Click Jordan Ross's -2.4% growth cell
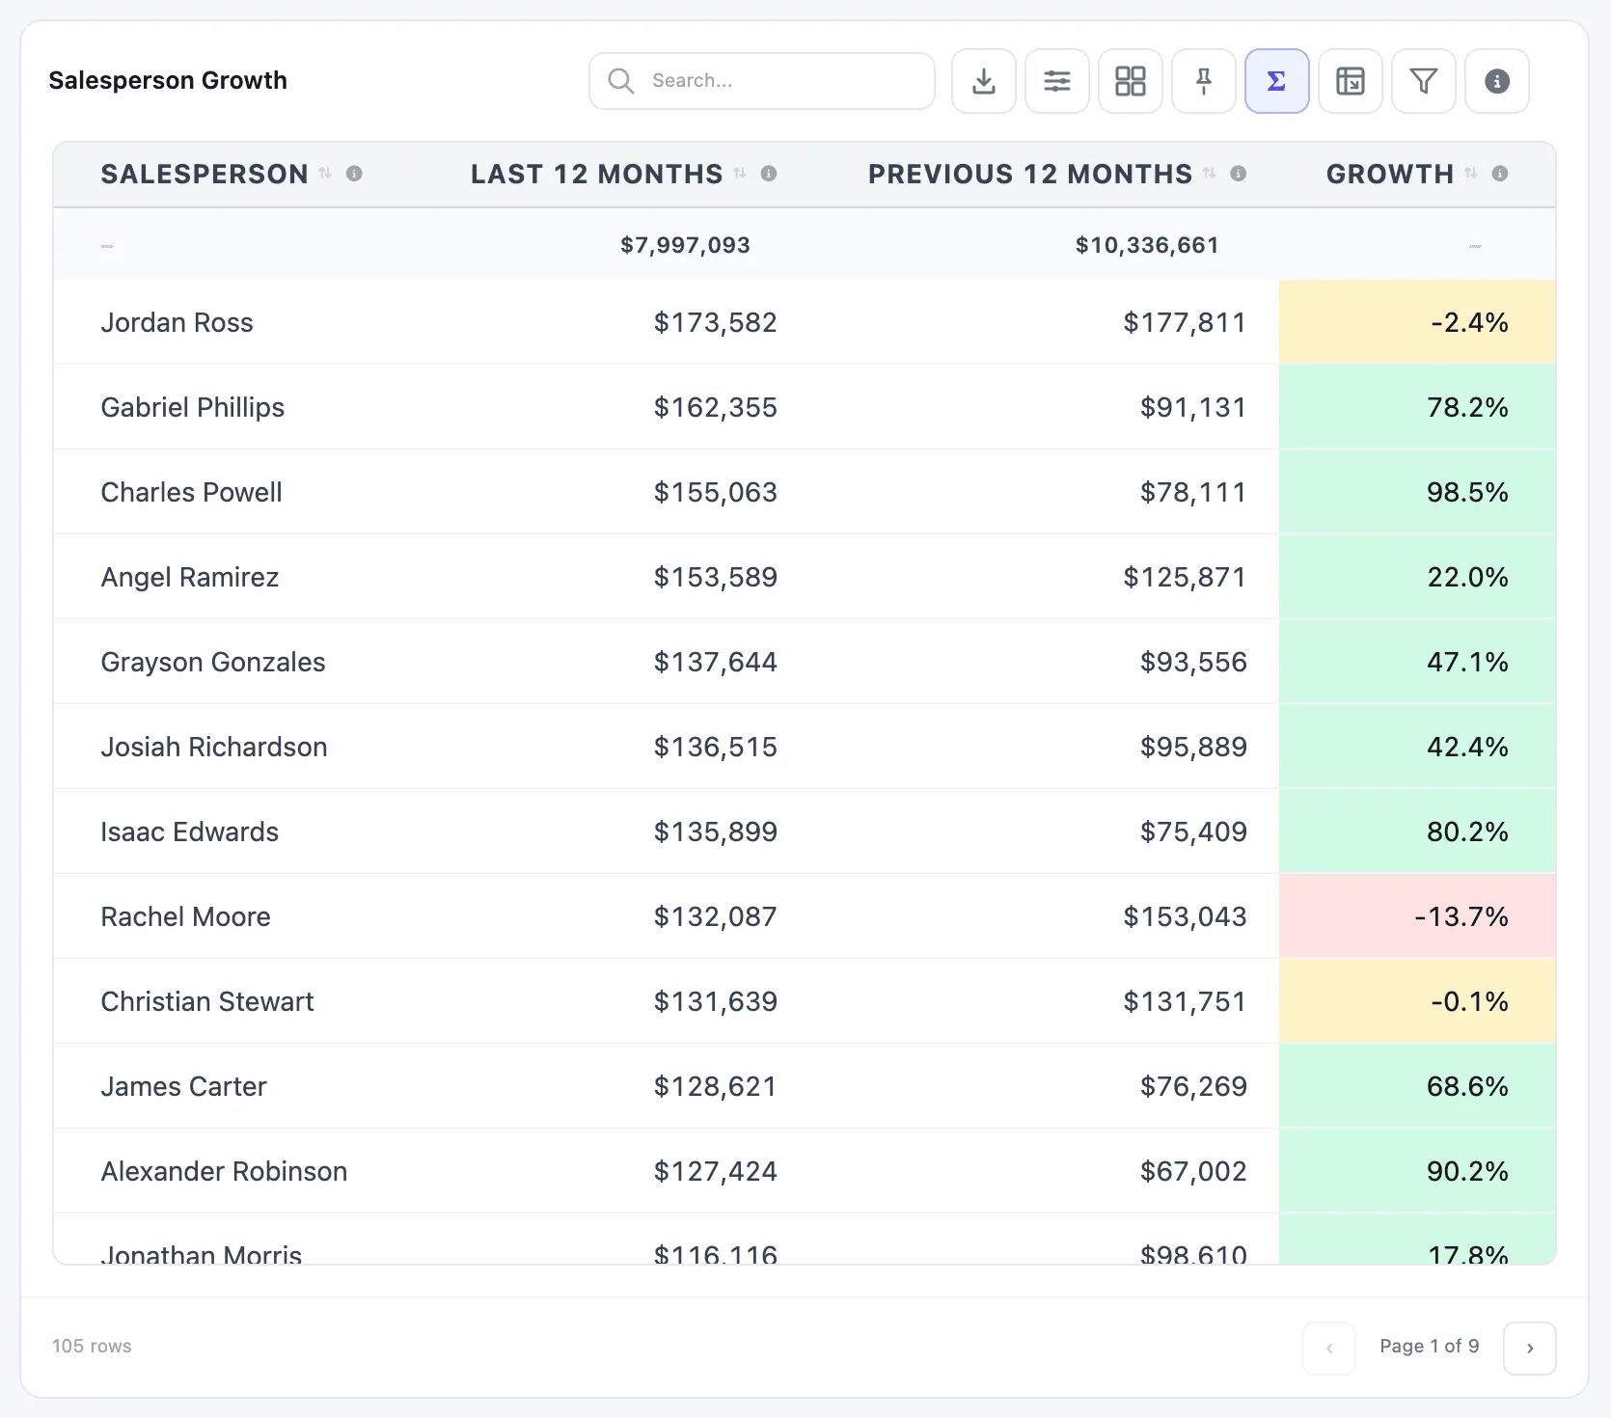This screenshot has height=1418, width=1611. pyautogui.click(x=1417, y=322)
